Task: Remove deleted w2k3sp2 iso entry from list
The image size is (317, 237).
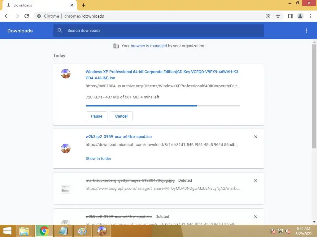Action: 255,217
